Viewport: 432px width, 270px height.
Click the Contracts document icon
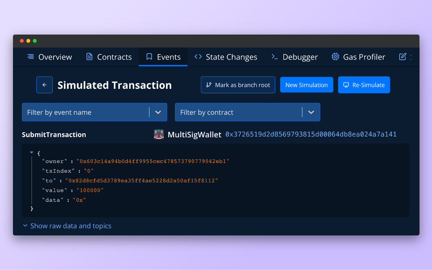[x=89, y=57]
